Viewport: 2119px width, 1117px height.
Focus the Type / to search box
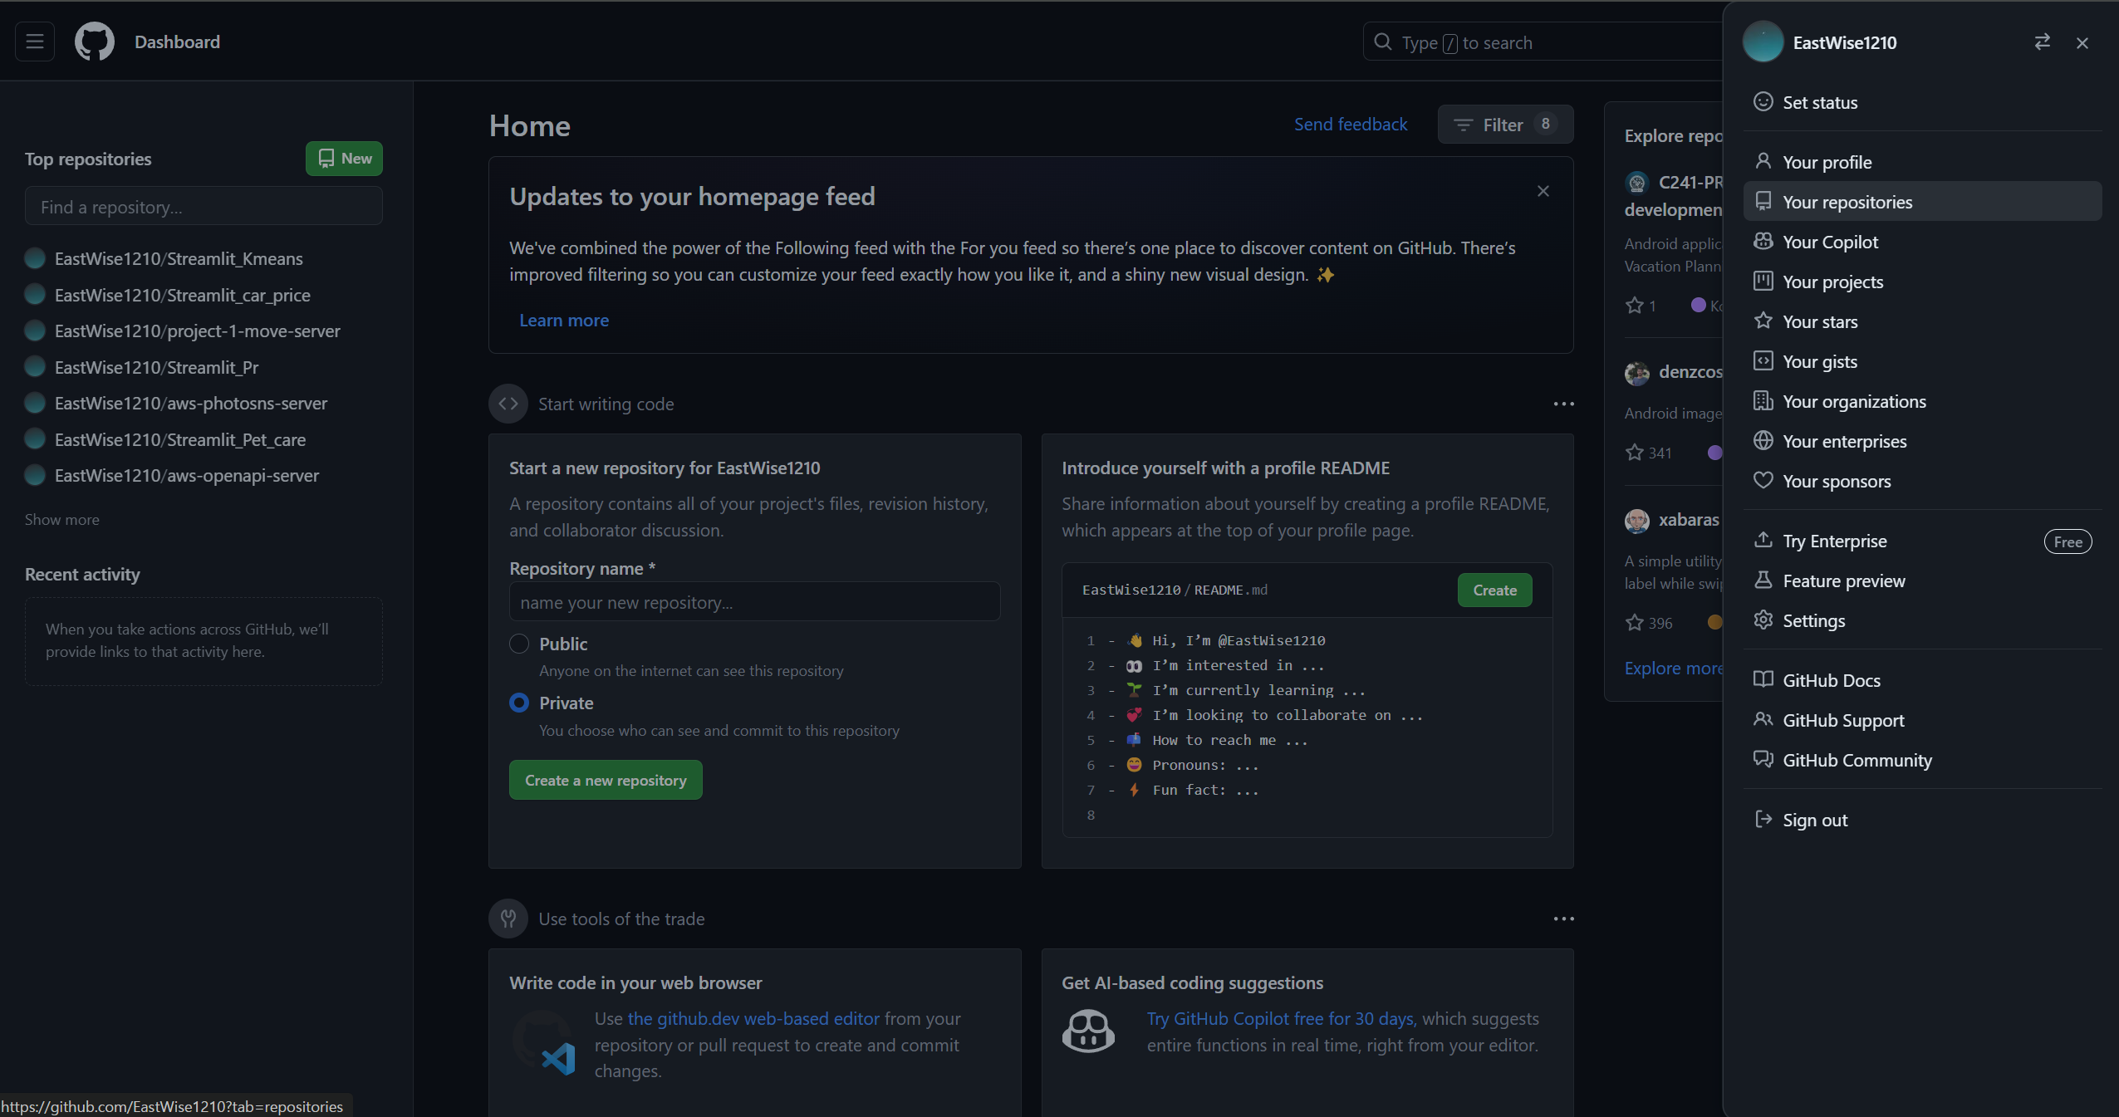(1543, 42)
